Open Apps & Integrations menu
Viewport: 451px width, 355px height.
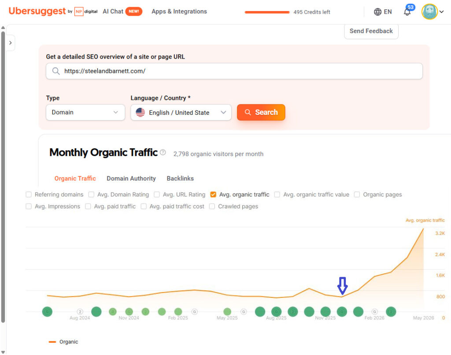[x=179, y=11]
